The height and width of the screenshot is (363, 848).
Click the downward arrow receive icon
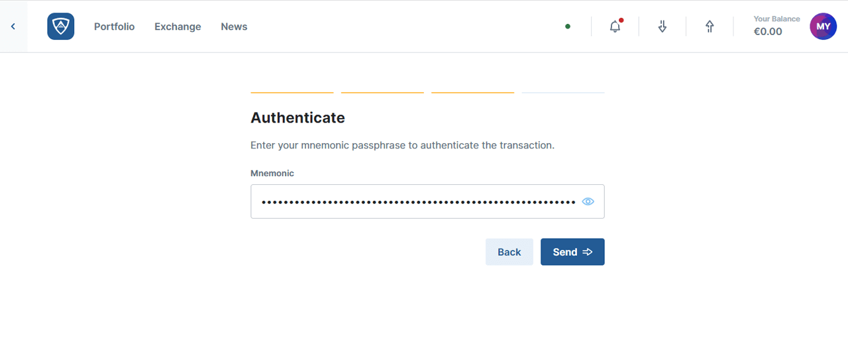[x=662, y=26]
